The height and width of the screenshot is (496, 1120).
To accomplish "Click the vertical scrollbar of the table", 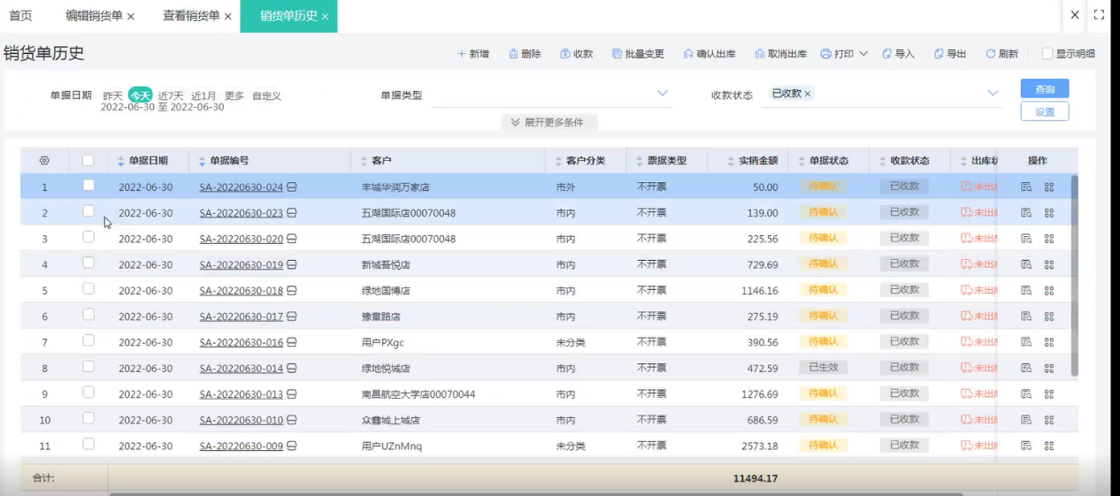I will click(x=1075, y=274).
